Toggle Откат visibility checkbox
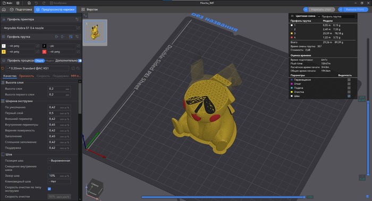The height and width of the screenshot is (201, 372). [x=349, y=84]
